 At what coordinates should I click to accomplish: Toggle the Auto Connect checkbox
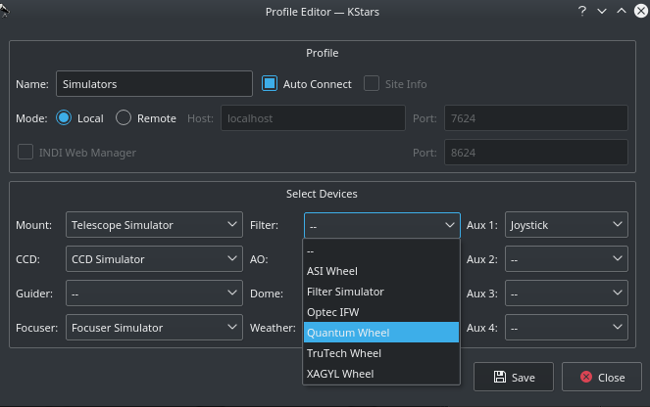pos(271,84)
